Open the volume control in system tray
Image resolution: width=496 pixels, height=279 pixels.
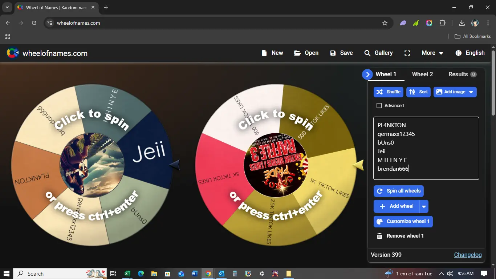click(x=450, y=274)
